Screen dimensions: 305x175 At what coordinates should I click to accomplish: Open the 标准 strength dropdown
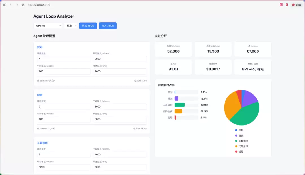pyautogui.click(x=71, y=26)
